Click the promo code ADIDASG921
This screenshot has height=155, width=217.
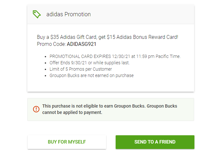pyautogui.click(x=81, y=44)
